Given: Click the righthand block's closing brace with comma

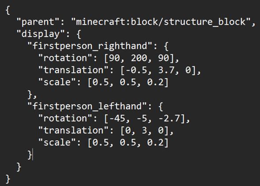Looking at the screenshot, I should [x=32, y=95].
